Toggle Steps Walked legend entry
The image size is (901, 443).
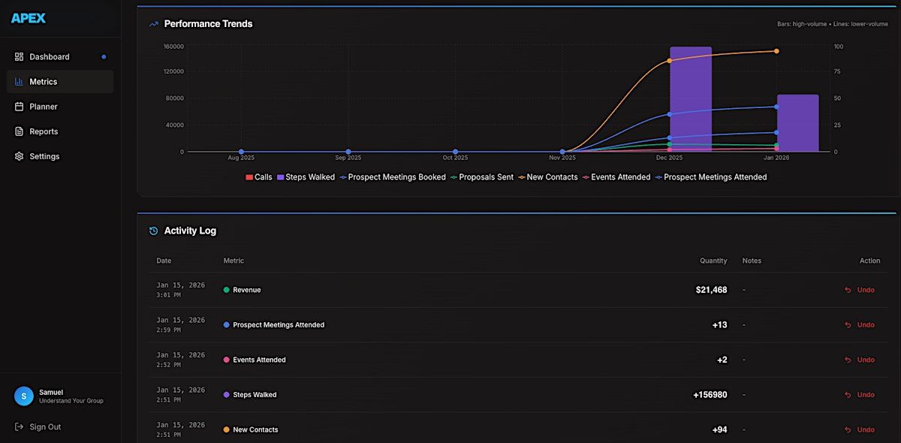tap(306, 177)
